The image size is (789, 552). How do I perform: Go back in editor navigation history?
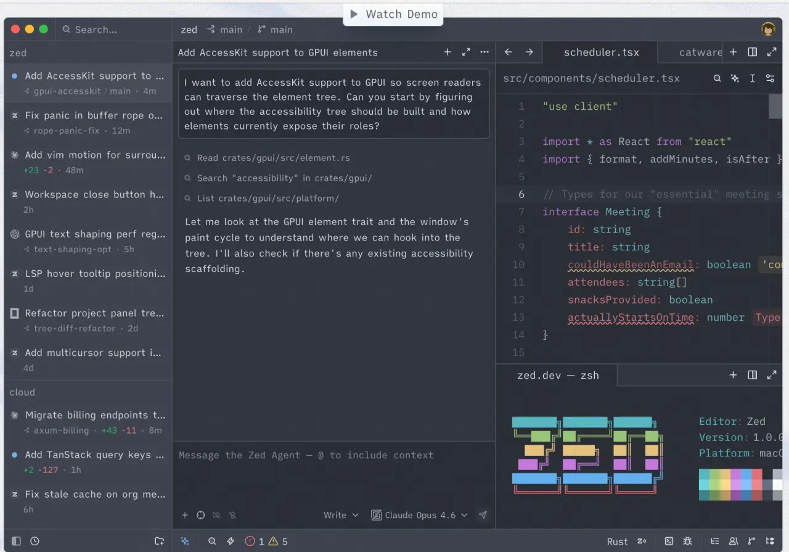pos(509,52)
